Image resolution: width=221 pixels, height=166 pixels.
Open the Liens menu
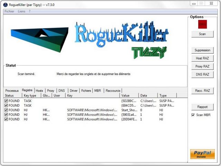pos(21,11)
